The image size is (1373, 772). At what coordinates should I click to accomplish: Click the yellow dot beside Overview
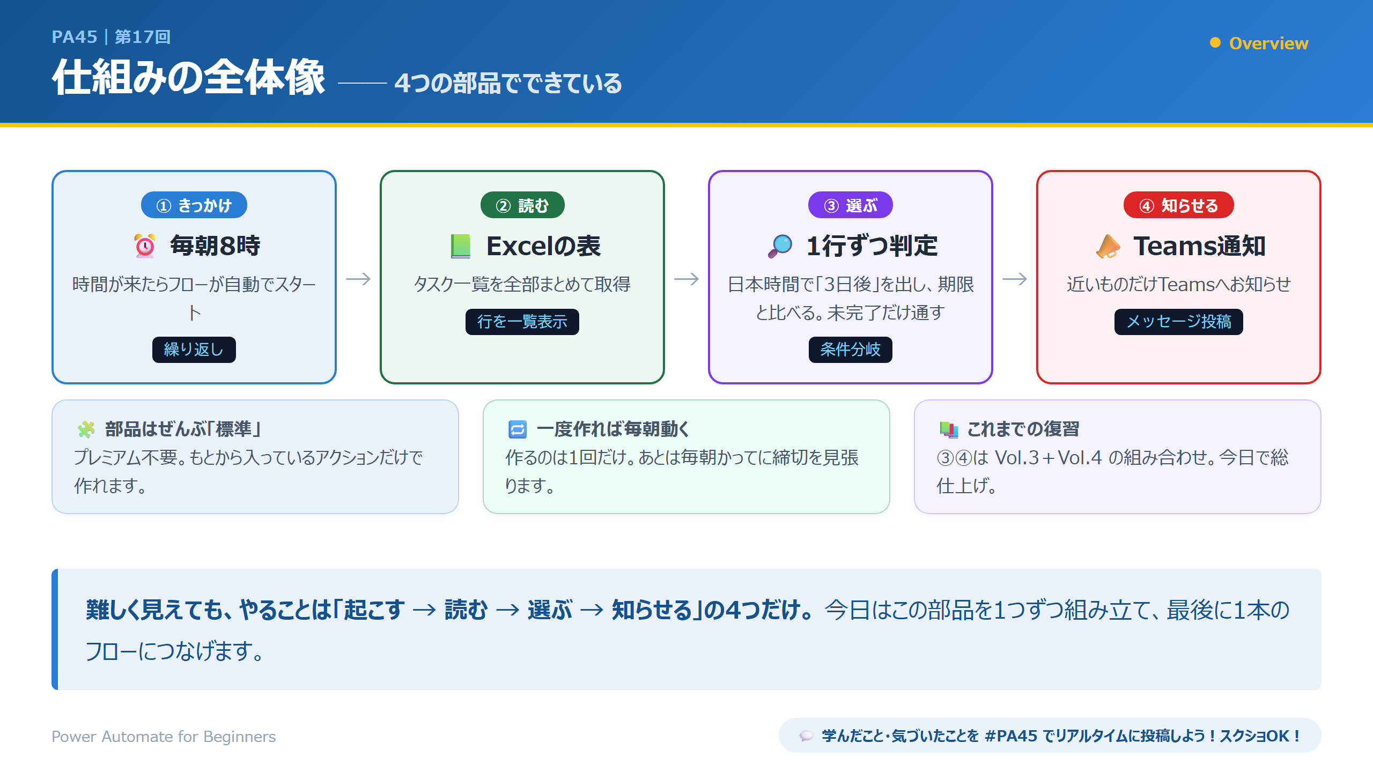coord(1215,42)
